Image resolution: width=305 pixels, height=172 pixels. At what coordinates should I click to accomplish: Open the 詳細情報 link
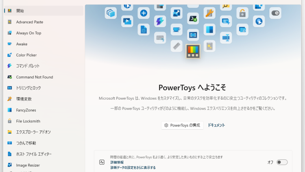coord(117,162)
